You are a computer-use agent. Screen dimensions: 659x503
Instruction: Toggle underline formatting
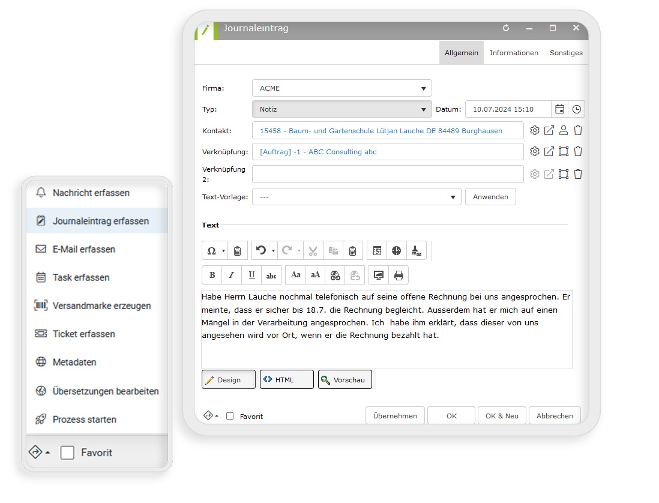click(251, 275)
